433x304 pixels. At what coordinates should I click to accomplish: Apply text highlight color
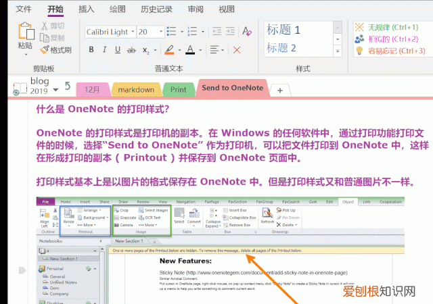click(169, 50)
